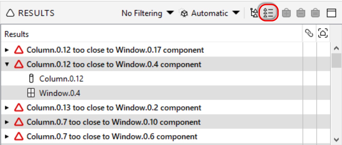The image size is (342, 145).
Task: Collapse Column.0.12 too close to Window.0.4
Action: coord(7,64)
